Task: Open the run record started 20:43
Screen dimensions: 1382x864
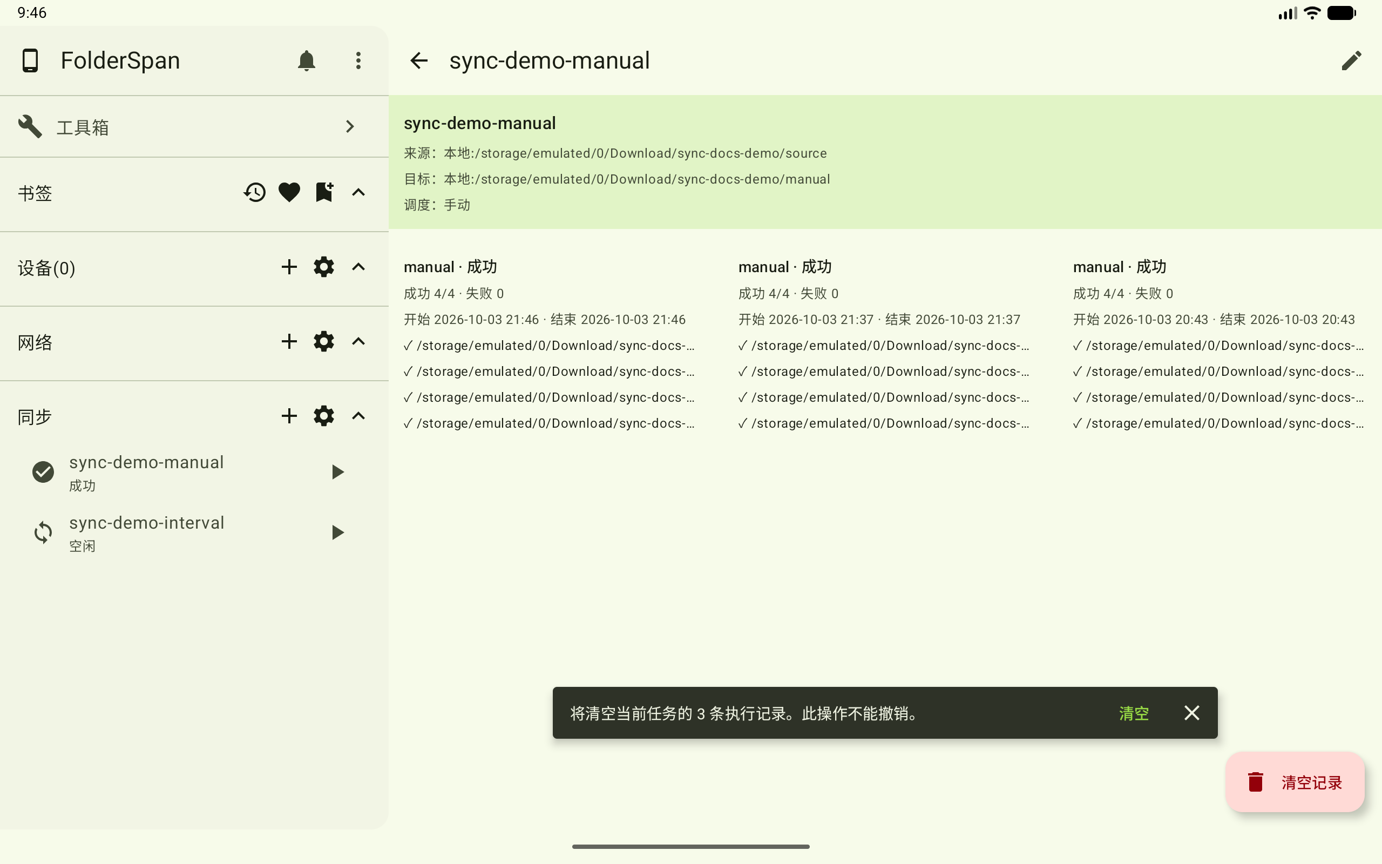Action: [1218, 345]
